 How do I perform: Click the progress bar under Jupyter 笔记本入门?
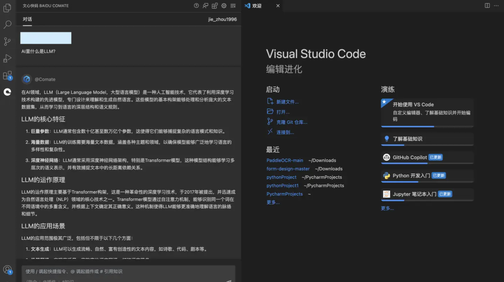pos(427,200)
